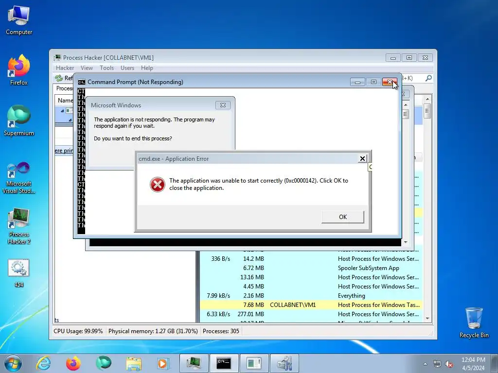Open the Windows Start menu
The width and height of the screenshot is (498, 373).
click(x=13, y=363)
